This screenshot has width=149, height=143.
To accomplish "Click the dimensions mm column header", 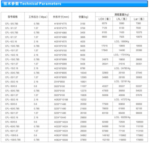I will [x=61, y=17].
